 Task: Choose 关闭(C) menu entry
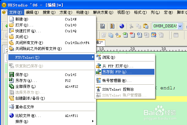(x=51, y=37)
